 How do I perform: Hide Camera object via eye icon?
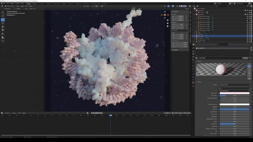[x=249, y=12]
